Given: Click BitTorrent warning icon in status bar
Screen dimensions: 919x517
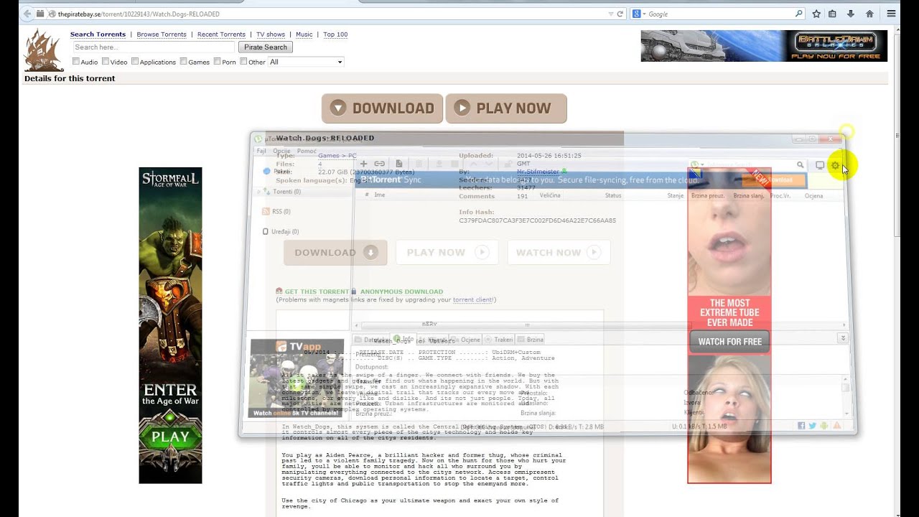Looking at the screenshot, I should [x=836, y=426].
